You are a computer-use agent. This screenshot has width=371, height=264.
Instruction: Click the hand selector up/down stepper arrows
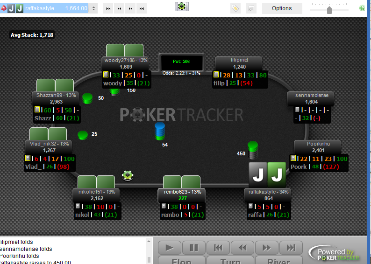(x=94, y=8)
